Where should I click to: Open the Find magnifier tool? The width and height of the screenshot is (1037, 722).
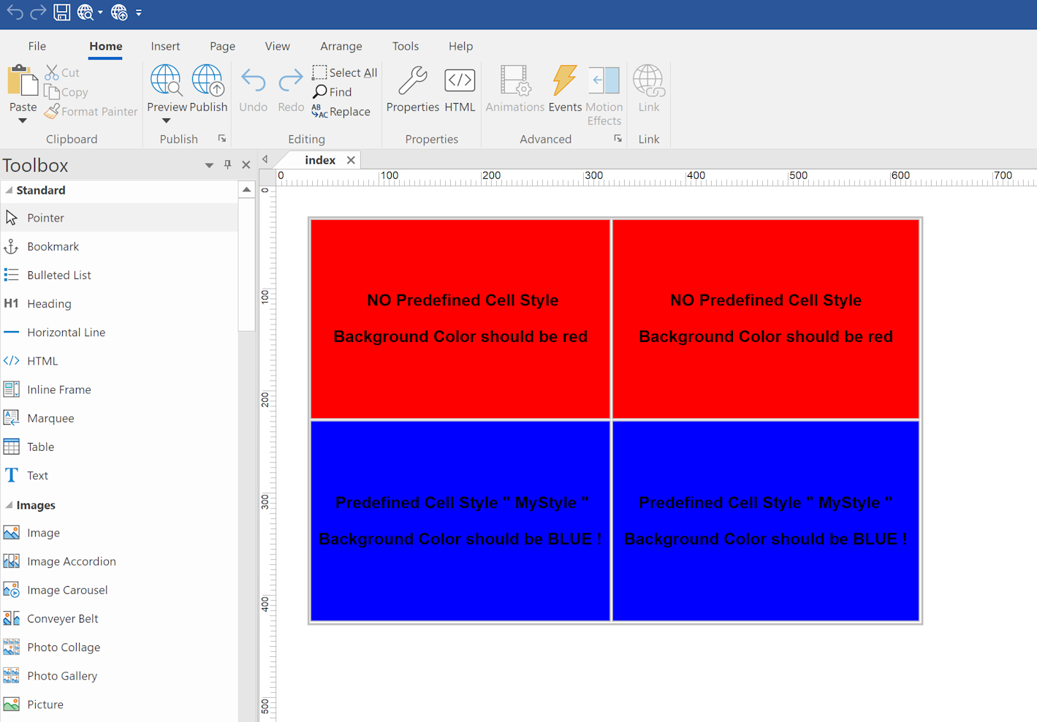pos(333,92)
